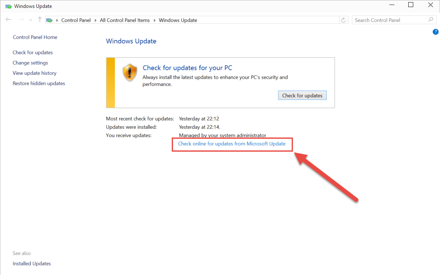Click the search magnifier icon
Viewport: 440px width, 275px height.
pyautogui.click(x=430, y=20)
